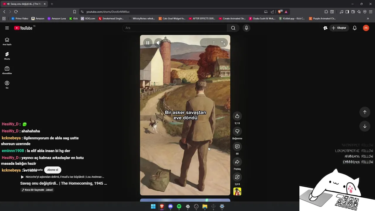Dislike the Short (Beğenme)
The height and width of the screenshot is (211, 375).
[x=237, y=131]
